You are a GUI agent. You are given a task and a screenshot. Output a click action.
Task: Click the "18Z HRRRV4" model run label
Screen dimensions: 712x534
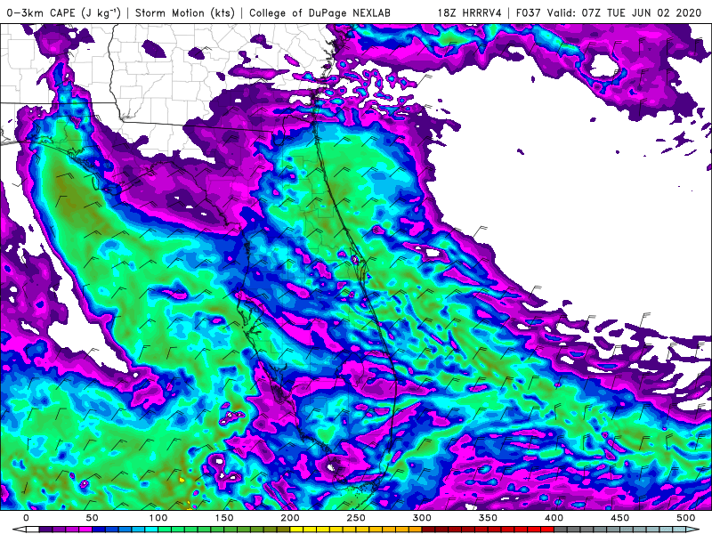pyautogui.click(x=470, y=12)
